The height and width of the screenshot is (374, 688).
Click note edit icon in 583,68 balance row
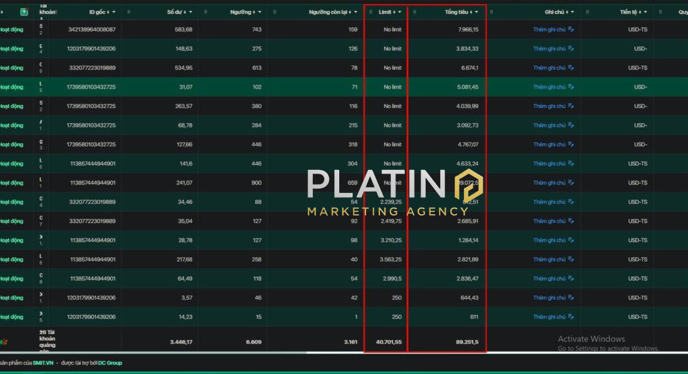[571, 30]
